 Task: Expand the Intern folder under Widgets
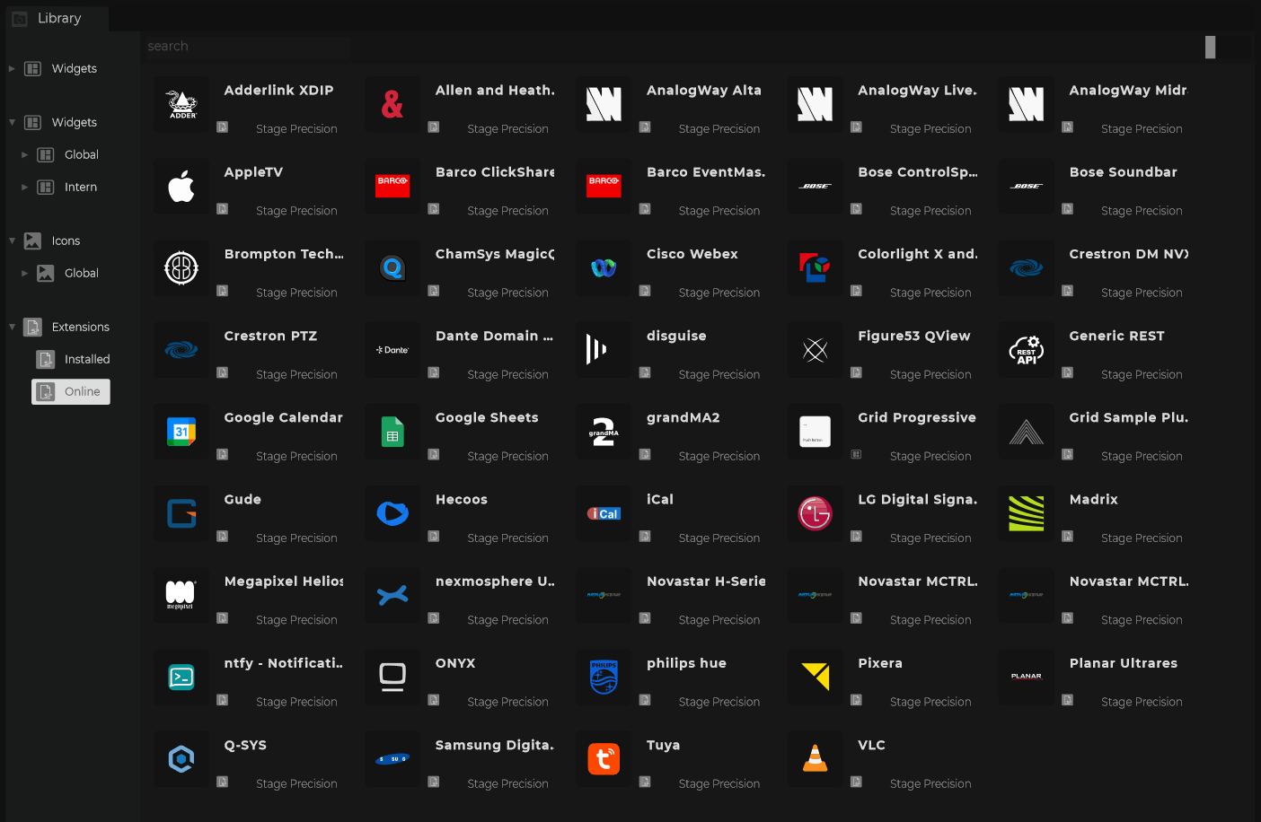click(24, 188)
